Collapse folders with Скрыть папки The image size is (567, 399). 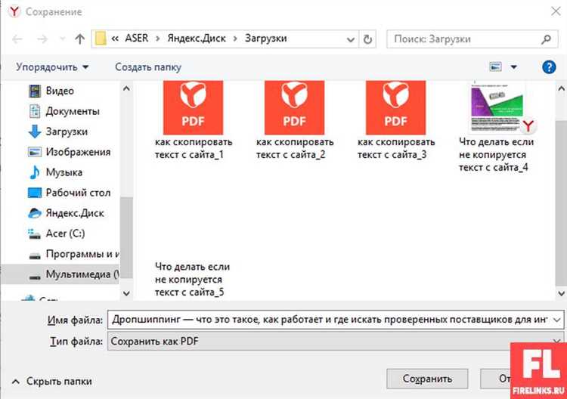click(x=52, y=382)
